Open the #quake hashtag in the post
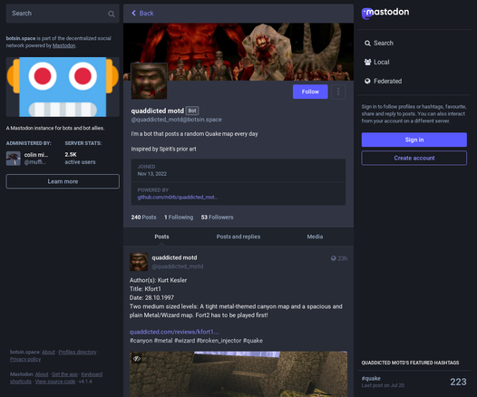This screenshot has width=477, height=397. coord(253,341)
